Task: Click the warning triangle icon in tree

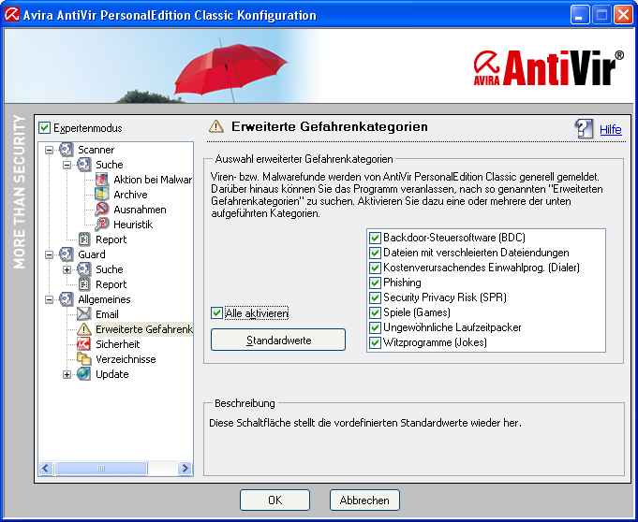Action: (83, 329)
